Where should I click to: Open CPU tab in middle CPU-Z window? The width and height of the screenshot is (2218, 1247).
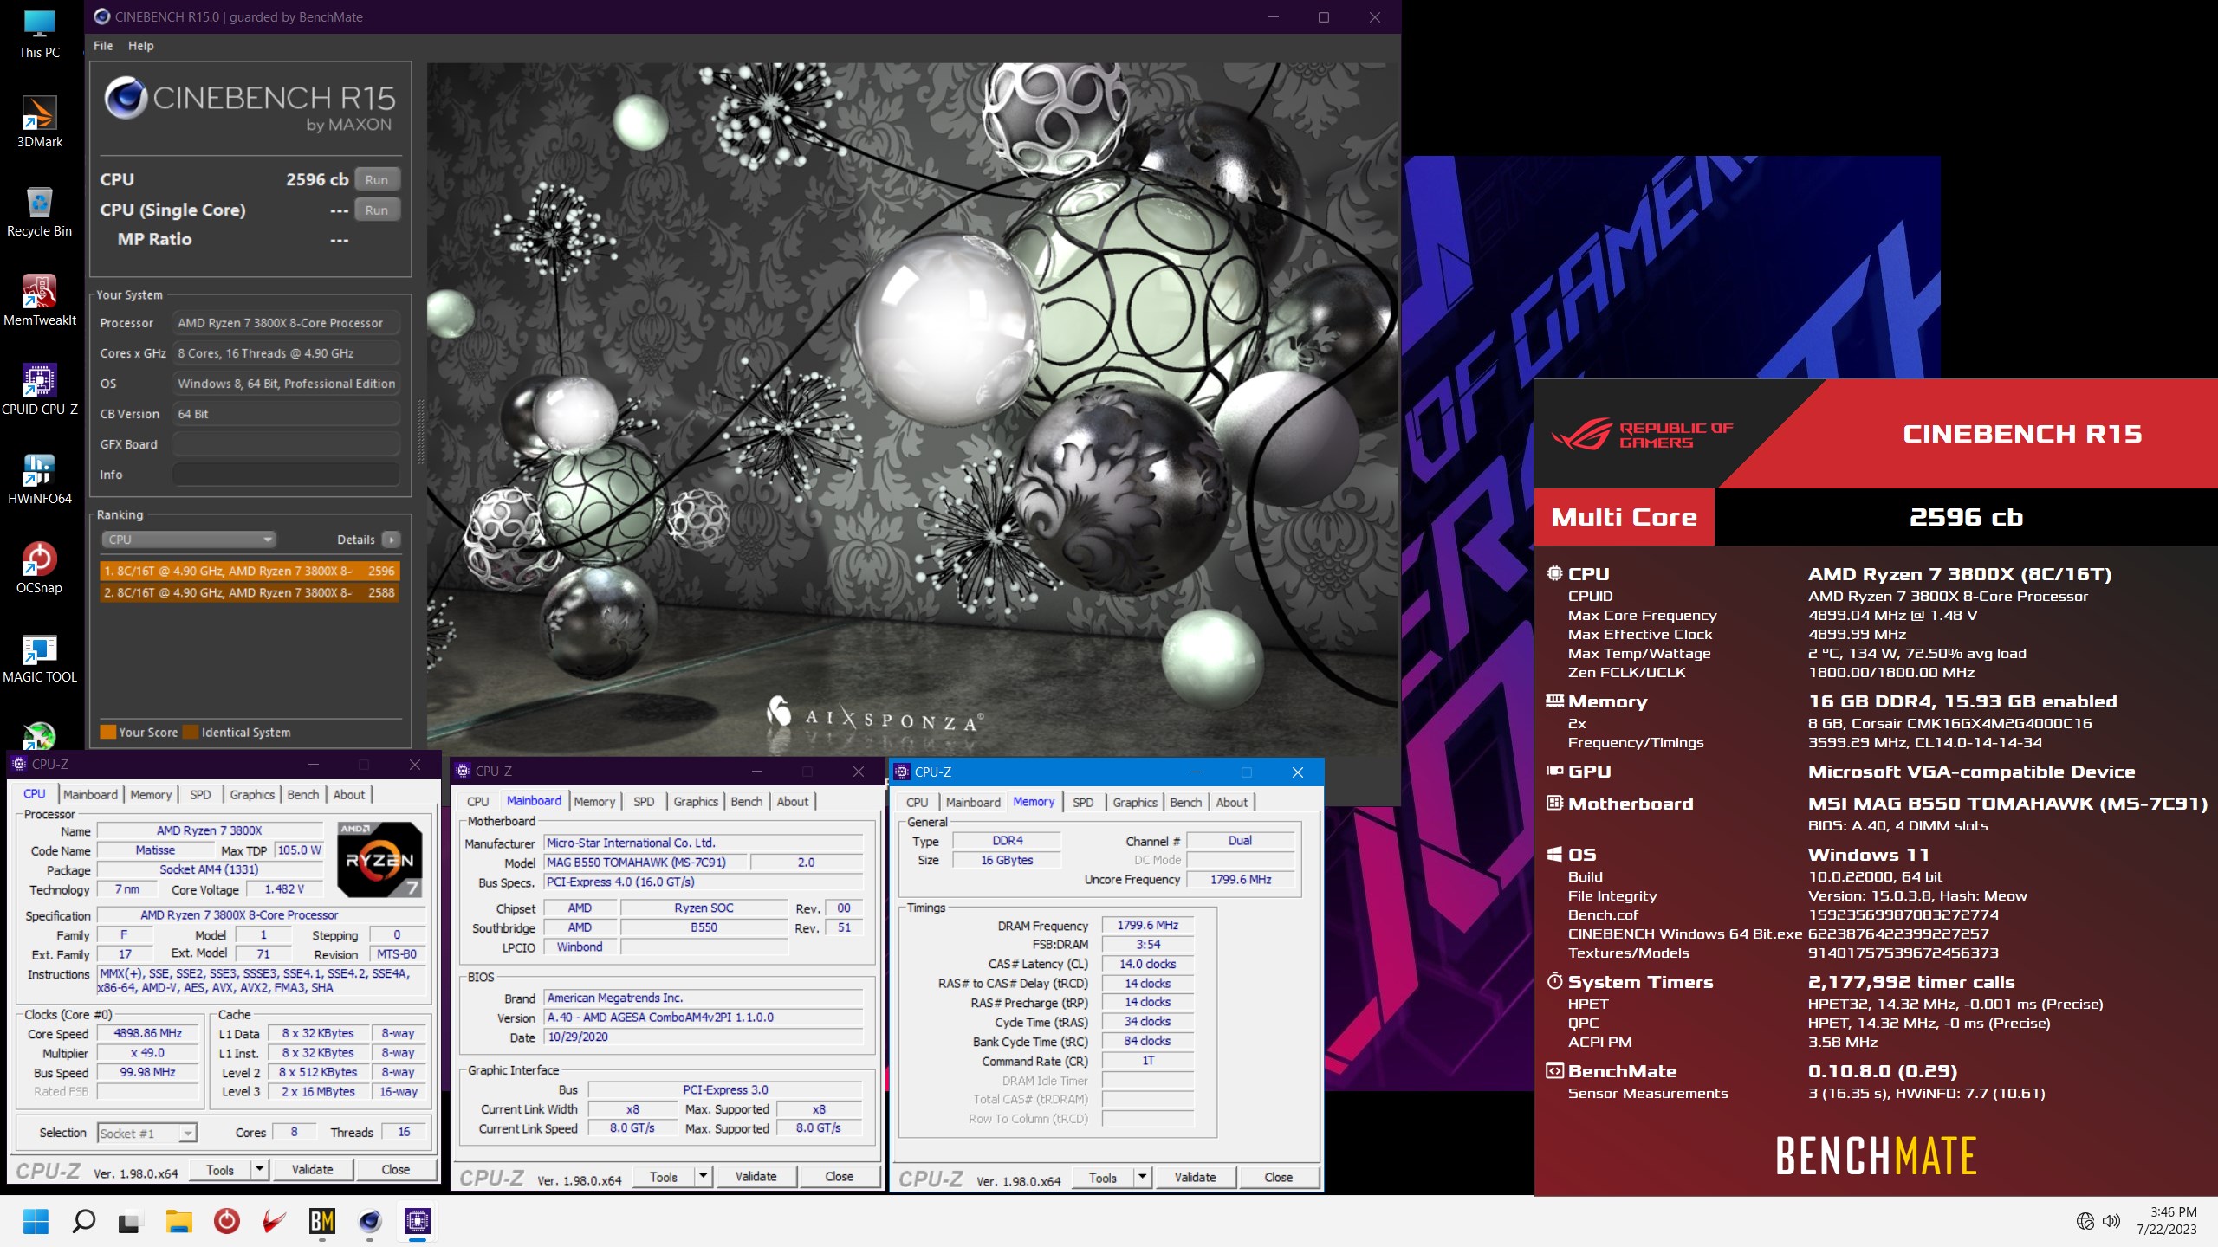tap(478, 802)
